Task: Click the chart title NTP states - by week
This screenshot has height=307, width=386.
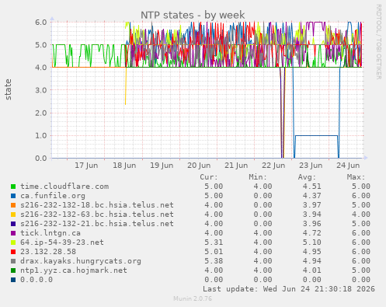Action: 193,15
